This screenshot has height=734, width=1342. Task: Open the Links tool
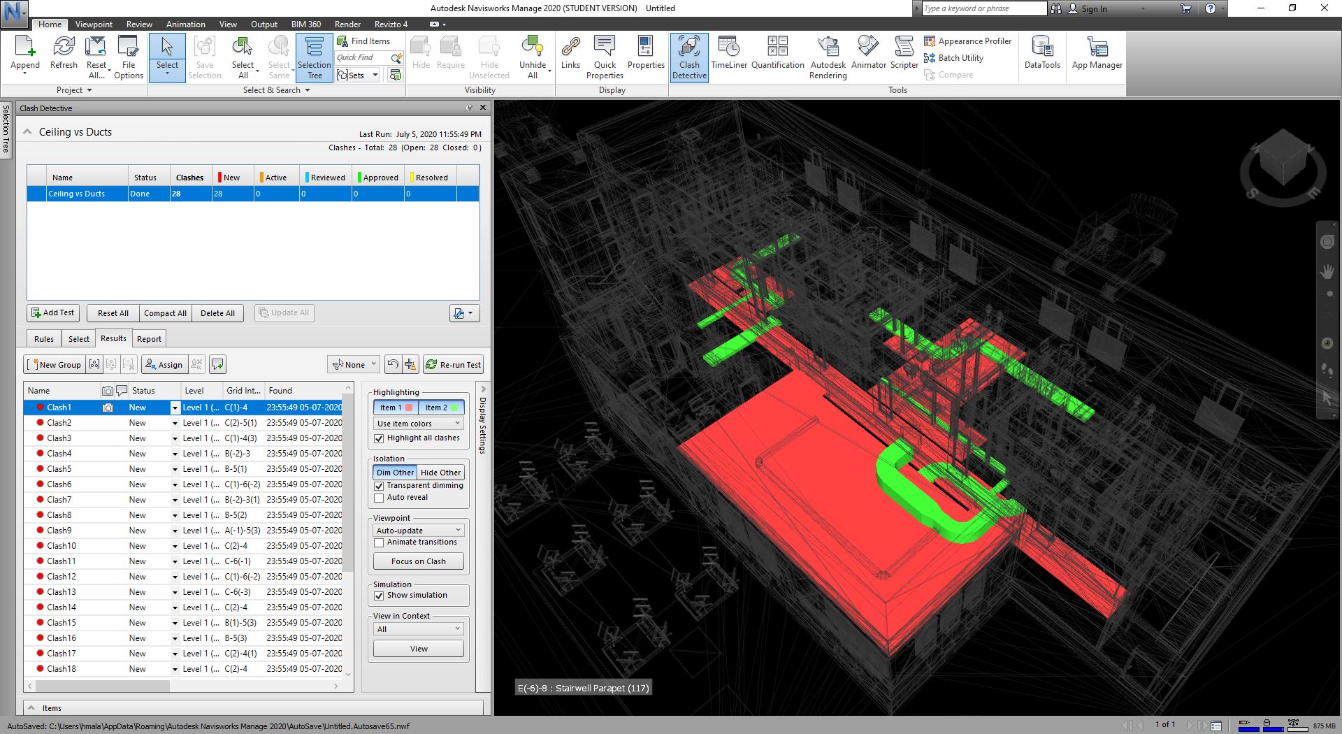tap(570, 55)
